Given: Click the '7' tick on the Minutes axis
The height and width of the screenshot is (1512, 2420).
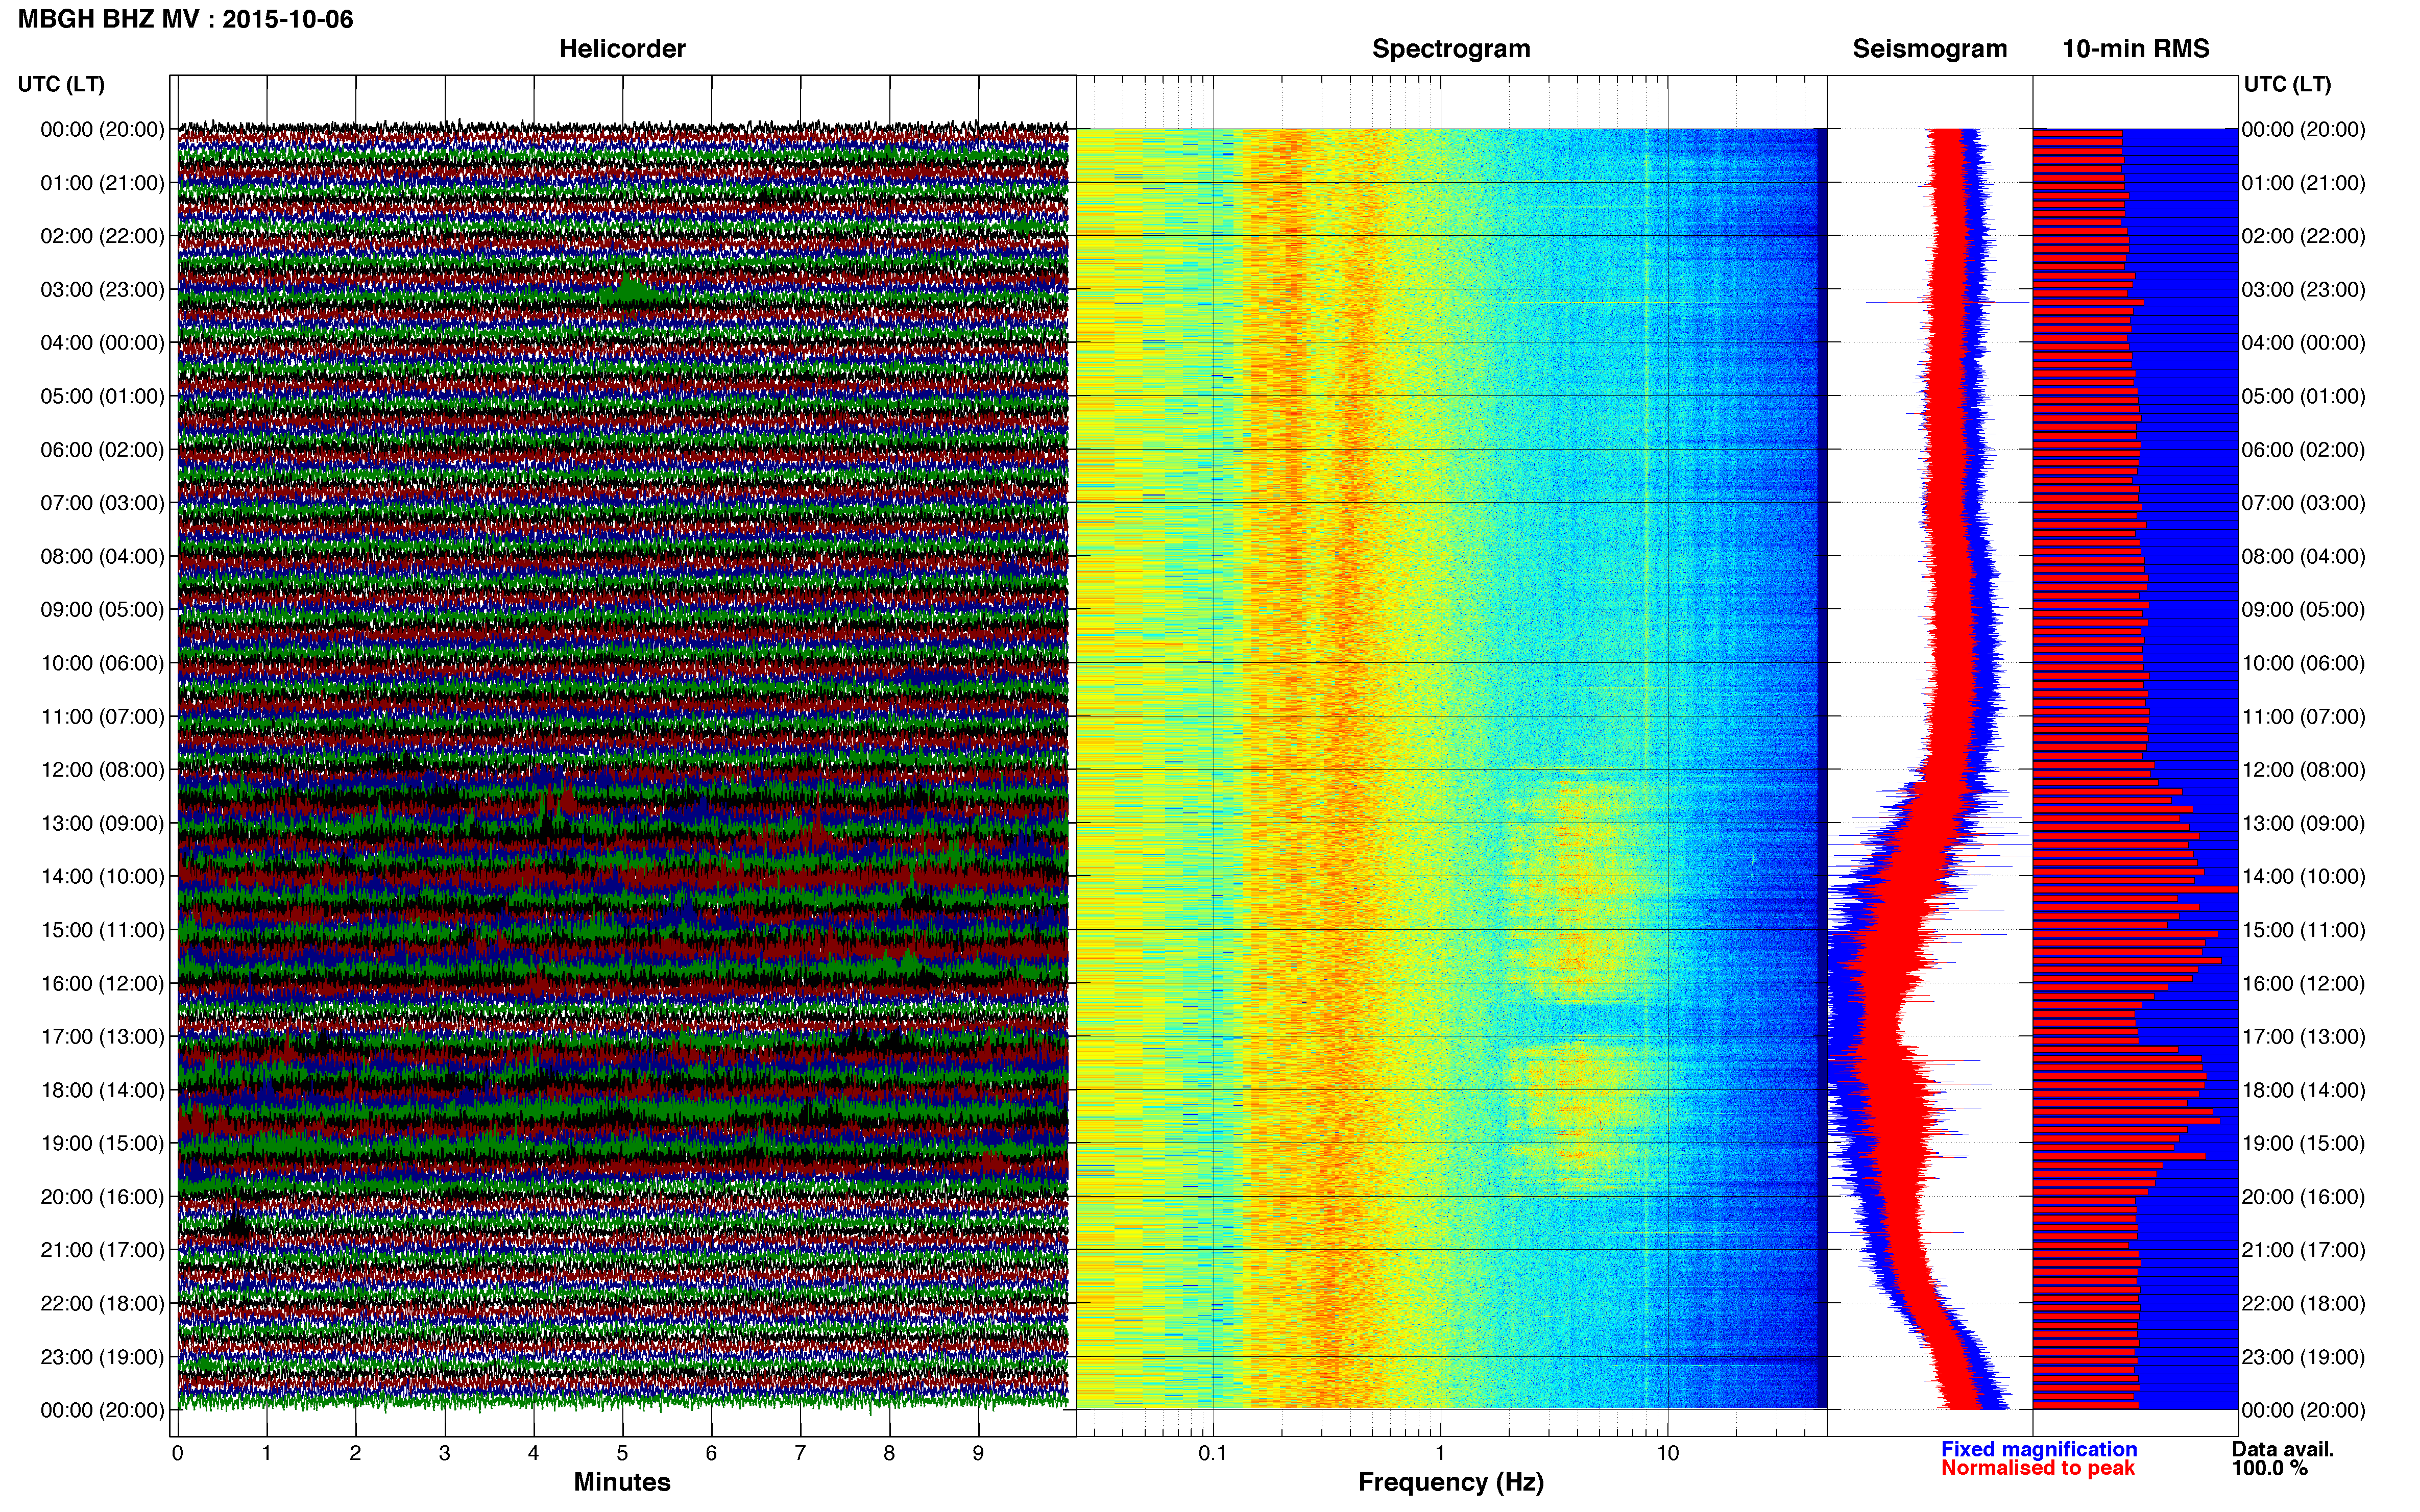Looking at the screenshot, I should pyautogui.click(x=801, y=1453).
